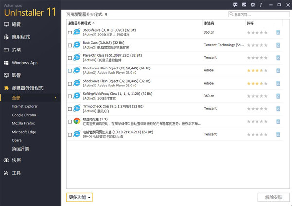292x206 pixels.
Task: Open the 更多功能 dropdown
Action: 79,197
